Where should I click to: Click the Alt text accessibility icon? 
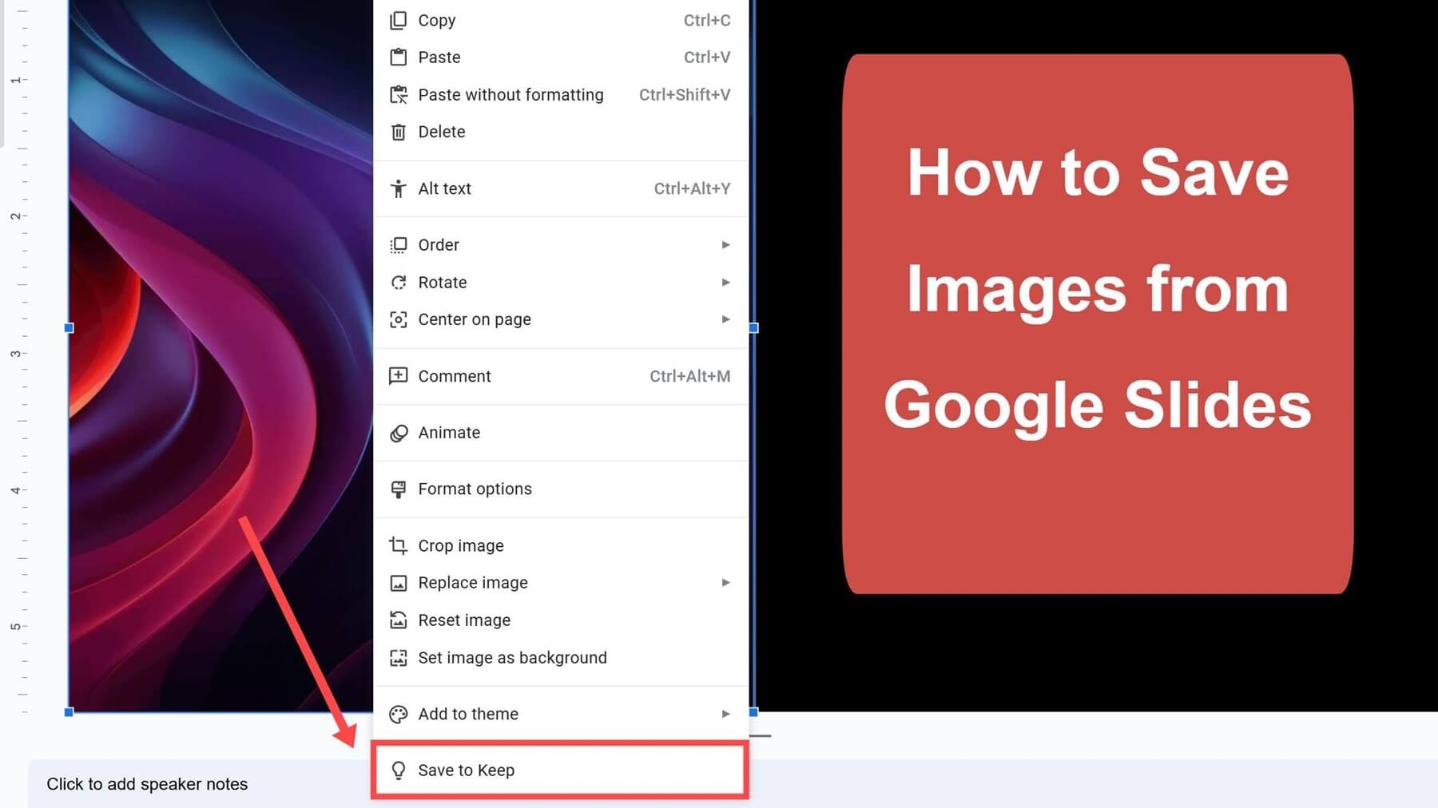coord(398,188)
